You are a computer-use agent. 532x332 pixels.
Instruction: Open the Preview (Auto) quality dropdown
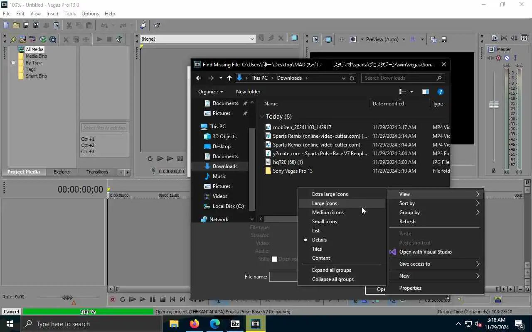403,39
